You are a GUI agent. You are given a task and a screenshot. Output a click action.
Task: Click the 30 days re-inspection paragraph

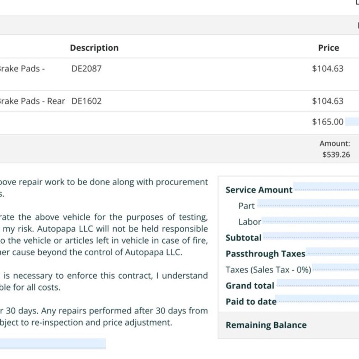pyautogui.click(x=104, y=317)
